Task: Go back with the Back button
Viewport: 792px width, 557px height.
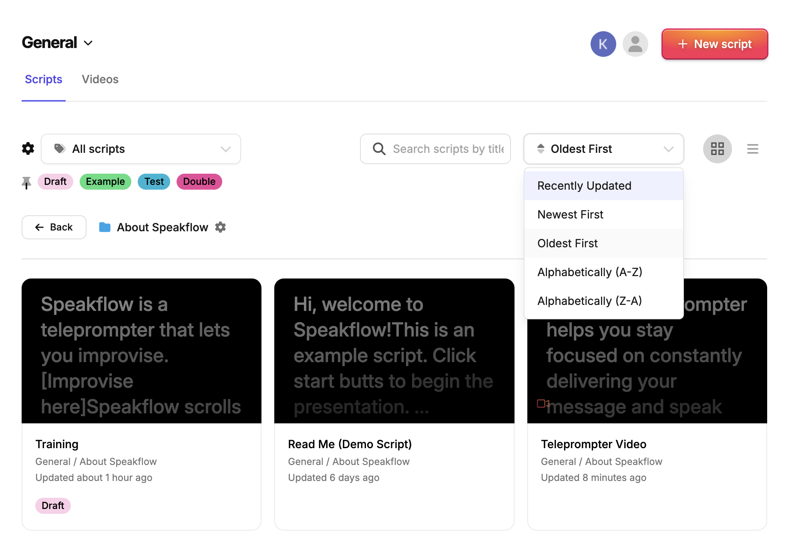Action: tap(54, 227)
